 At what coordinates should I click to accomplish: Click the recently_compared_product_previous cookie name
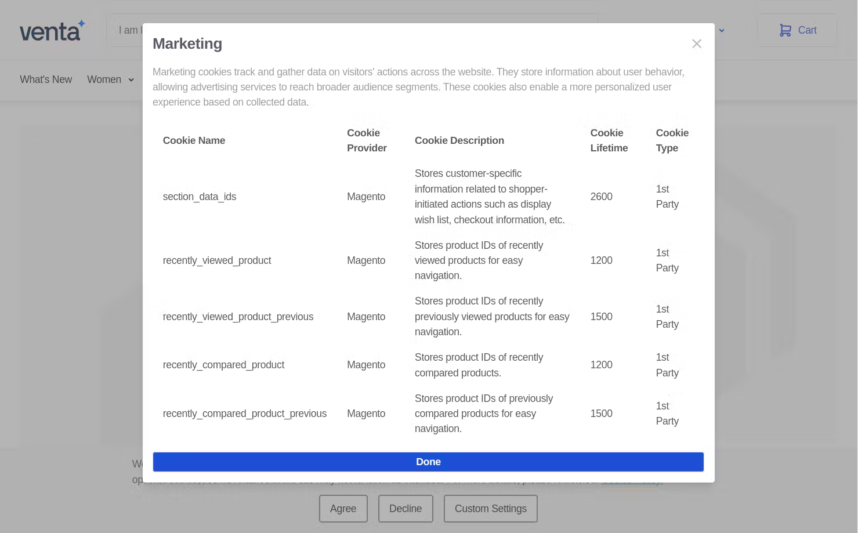244,414
